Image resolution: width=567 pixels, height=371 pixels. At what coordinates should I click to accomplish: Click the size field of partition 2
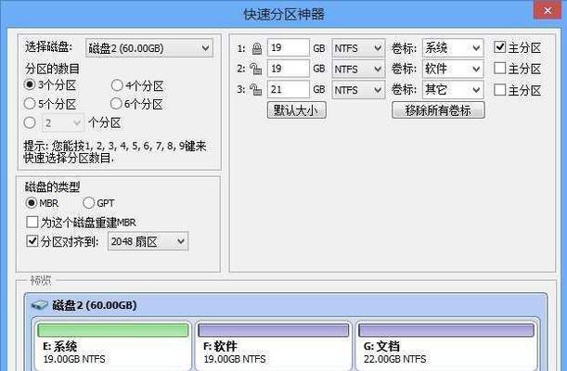pos(289,69)
